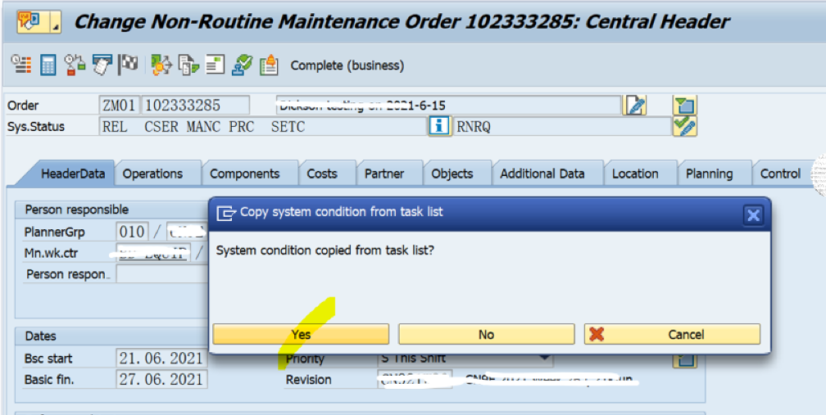This screenshot has width=826, height=415.
Task: Open the Planning tab
Action: pos(709,174)
